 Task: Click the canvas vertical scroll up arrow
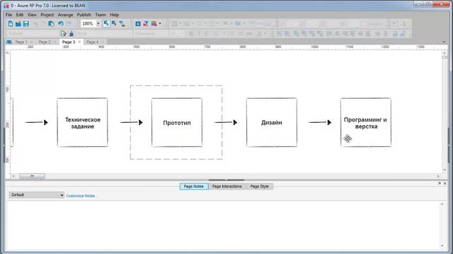pyautogui.click(x=445, y=53)
